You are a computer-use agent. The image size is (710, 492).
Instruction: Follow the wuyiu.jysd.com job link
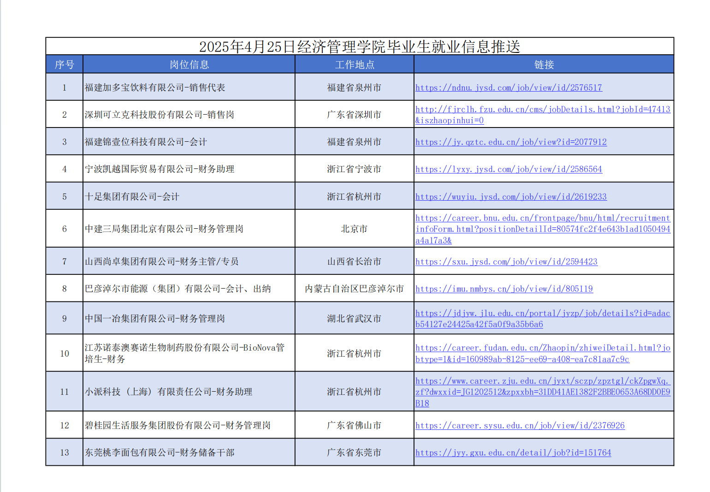coord(511,197)
